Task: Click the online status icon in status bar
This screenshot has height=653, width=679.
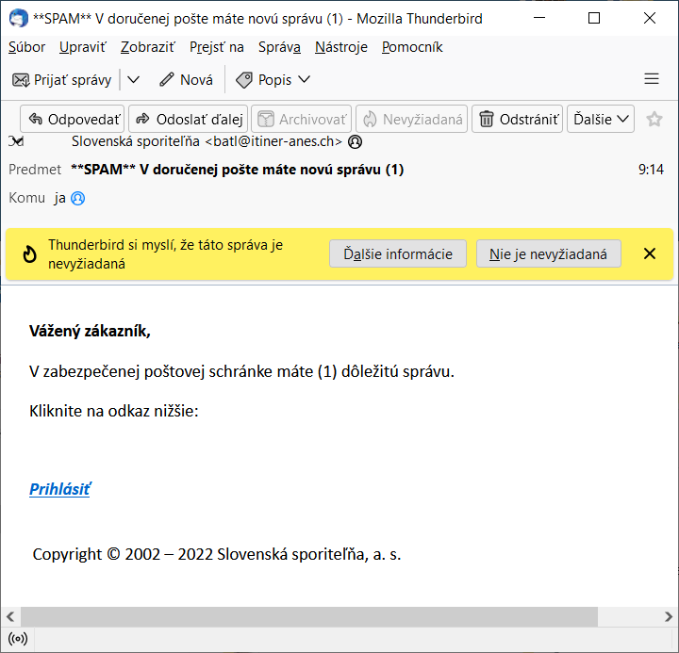Action: click(x=17, y=639)
